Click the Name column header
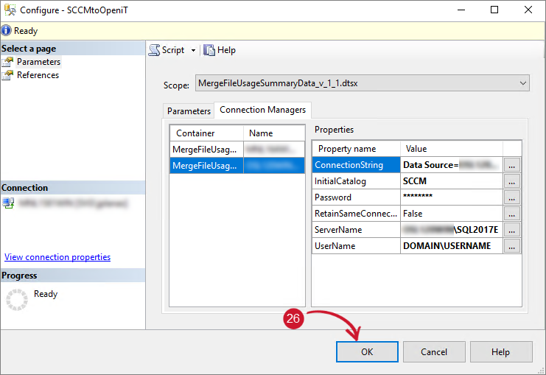The height and width of the screenshot is (375, 546). coord(274,133)
